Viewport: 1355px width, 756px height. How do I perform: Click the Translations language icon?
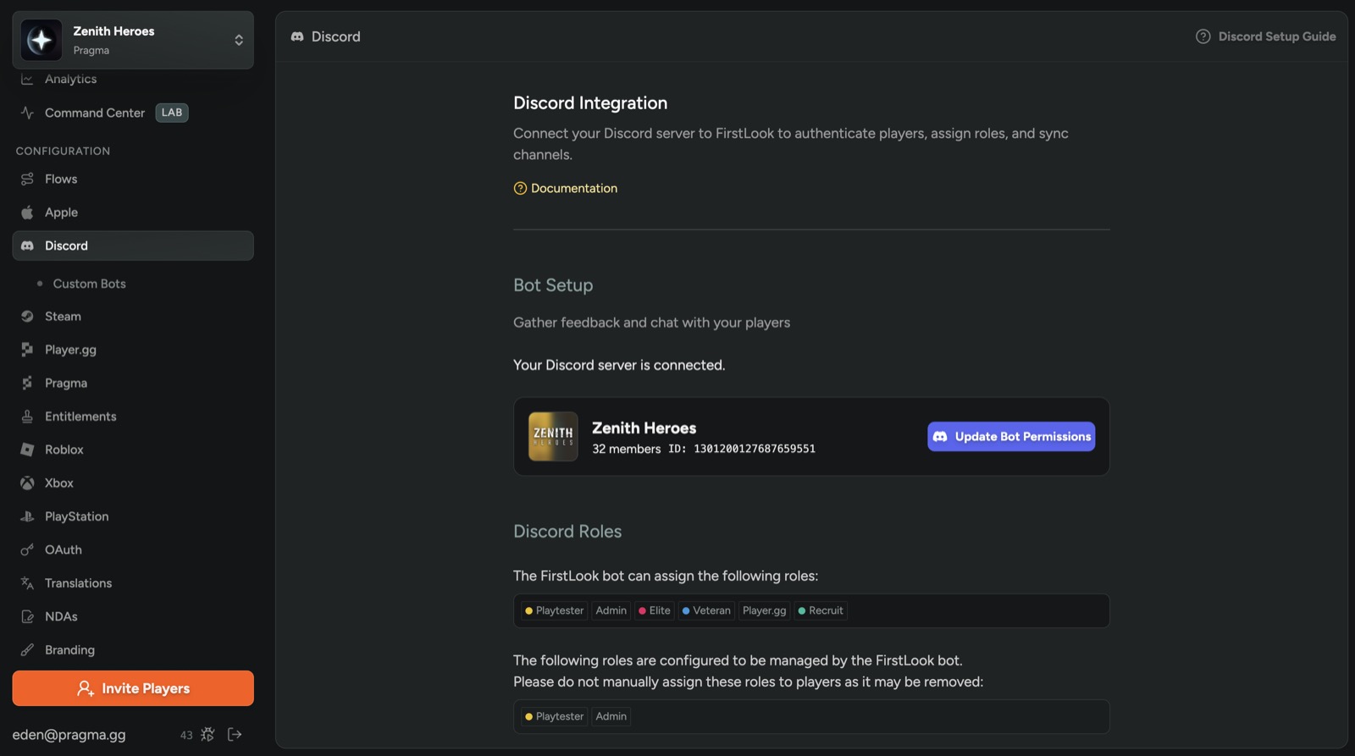point(27,583)
